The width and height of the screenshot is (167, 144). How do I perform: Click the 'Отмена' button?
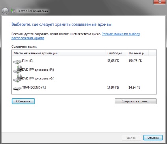coord(153,138)
